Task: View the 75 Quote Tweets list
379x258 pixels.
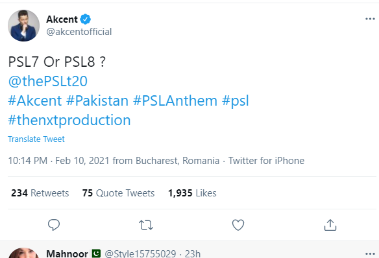Action: [118, 193]
